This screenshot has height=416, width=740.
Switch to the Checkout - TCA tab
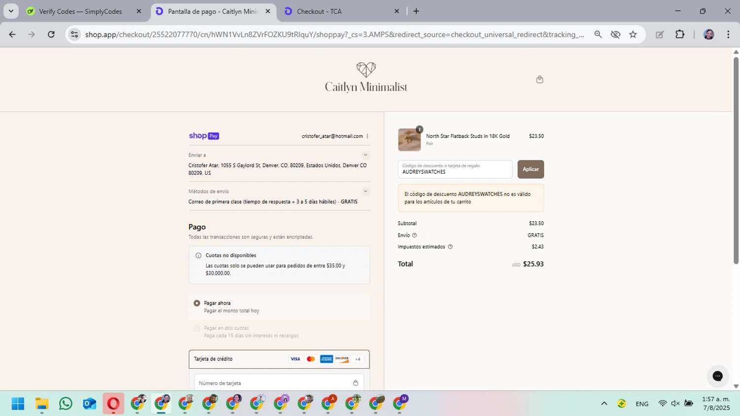point(342,11)
